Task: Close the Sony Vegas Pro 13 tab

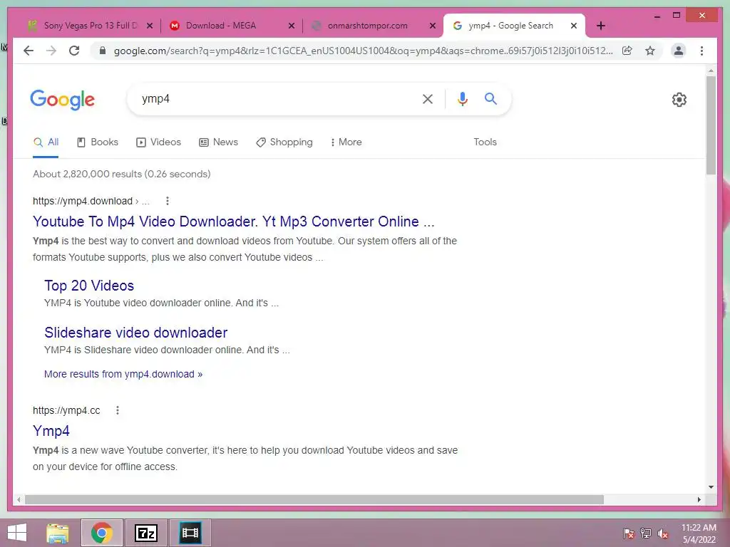Action: click(x=150, y=26)
